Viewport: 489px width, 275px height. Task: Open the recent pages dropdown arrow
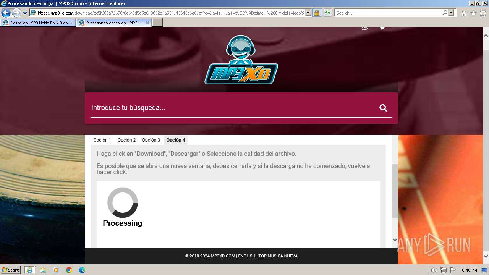point(25,13)
